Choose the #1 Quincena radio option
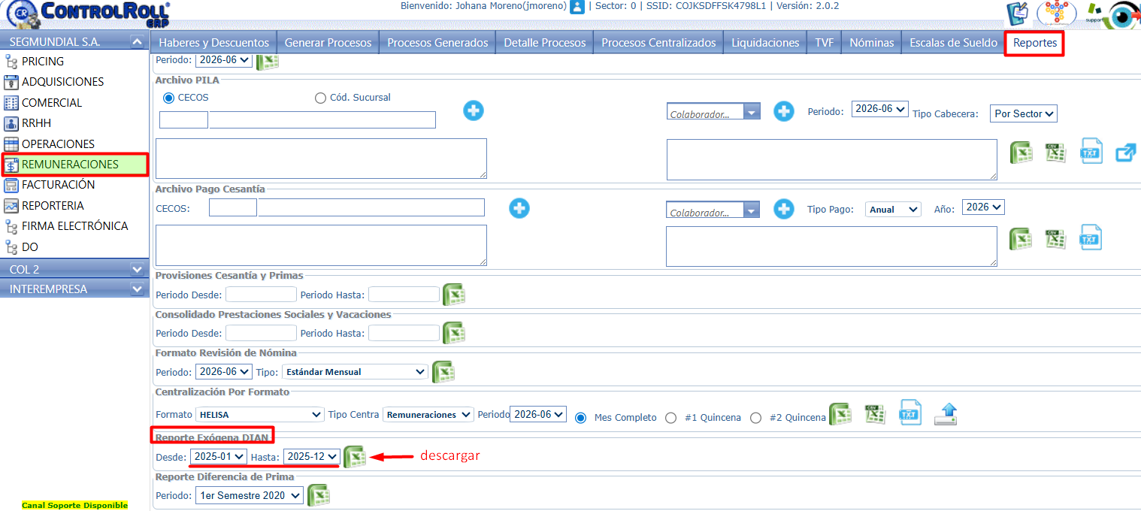 tap(670, 418)
